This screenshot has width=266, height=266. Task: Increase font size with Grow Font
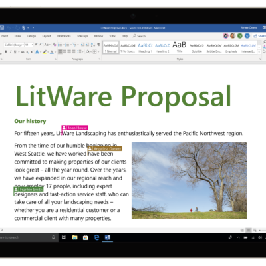pos(37,45)
